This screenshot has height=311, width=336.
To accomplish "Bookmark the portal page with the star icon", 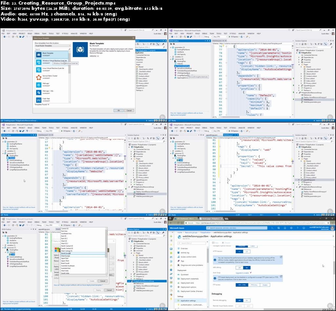I will pos(328,223).
